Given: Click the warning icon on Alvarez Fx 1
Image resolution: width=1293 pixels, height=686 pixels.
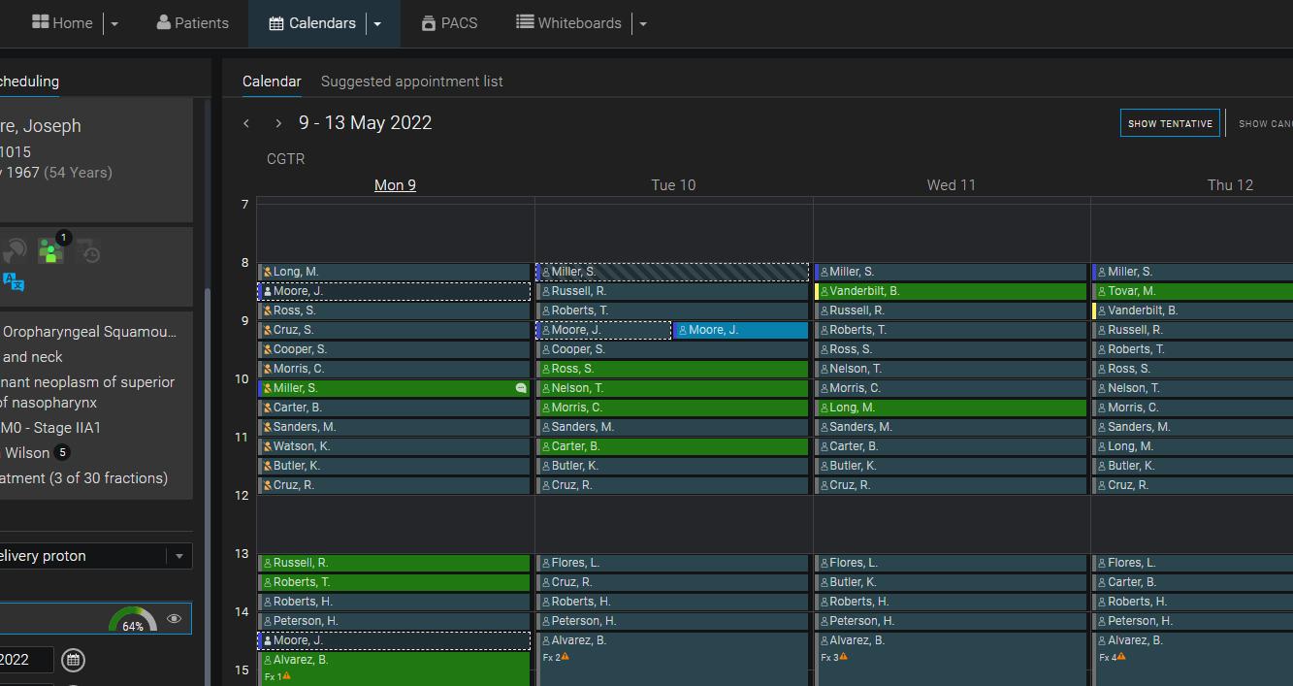Looking at the screenshot, I should tap(286, 676).
